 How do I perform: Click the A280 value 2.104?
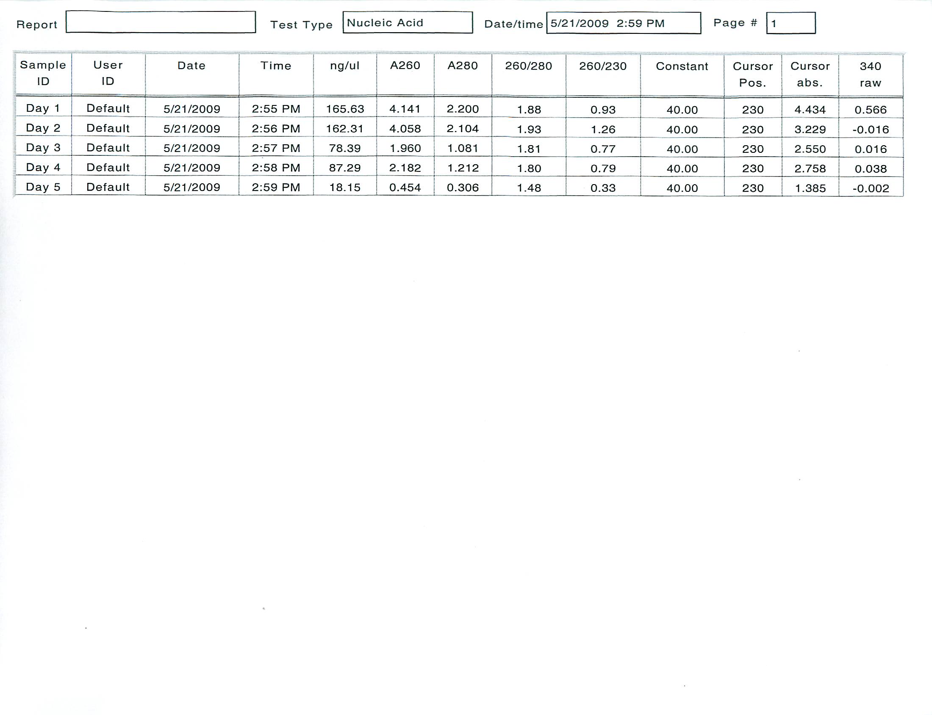pyautogui.click(x=463, y=129)
